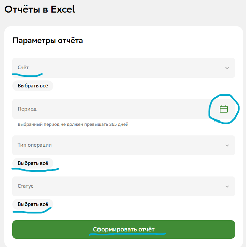Open operation type selector mid-field

point(123,145)
